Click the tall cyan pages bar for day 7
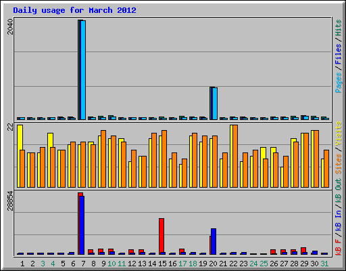The width and height of the screenshot is (346, 271). pyautogui.click(x=83, y=70)
